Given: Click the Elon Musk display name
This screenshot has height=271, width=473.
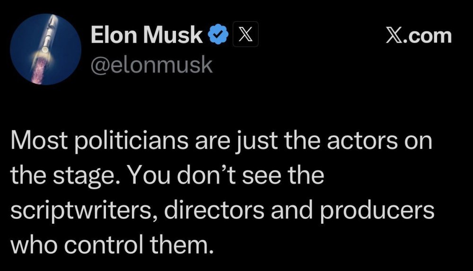Looking at the screenshot, I should click(146, 36).
